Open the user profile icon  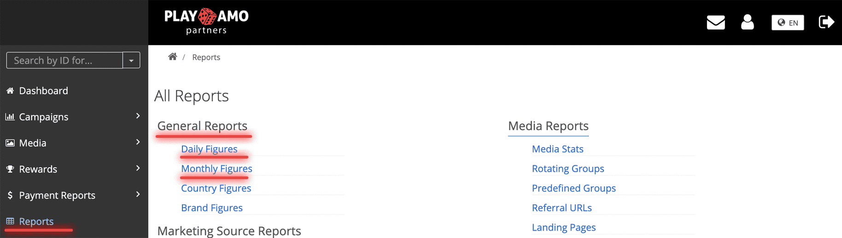(x=747, y=22)
